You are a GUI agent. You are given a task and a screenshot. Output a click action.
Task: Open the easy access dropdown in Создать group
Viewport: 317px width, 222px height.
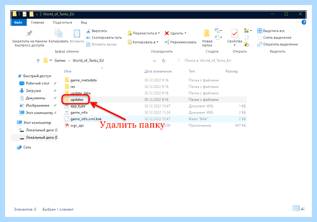pyautogui.click(x=218, y=37)
